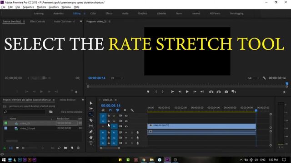Mute audio track A1
Viewport: 291px width, 163px height.
pos(126,133)
